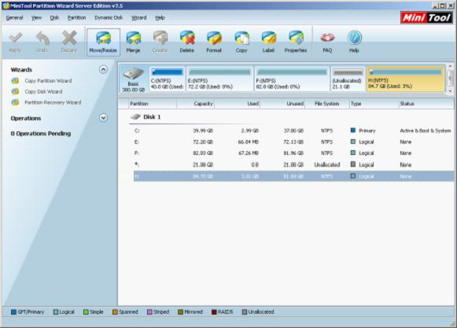The image size is (457, 328).
Task: Click the Help question mark icon
Action: coord(355,38)
